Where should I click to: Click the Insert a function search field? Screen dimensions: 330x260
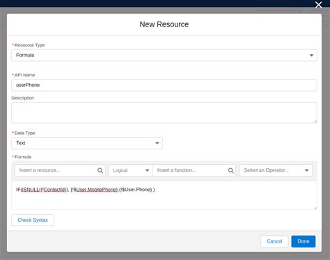click(x=194, y=170)
